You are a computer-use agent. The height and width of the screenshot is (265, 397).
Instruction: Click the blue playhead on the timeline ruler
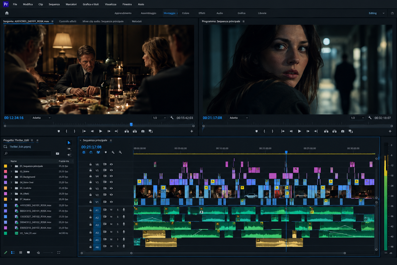[x=286, y=152]
